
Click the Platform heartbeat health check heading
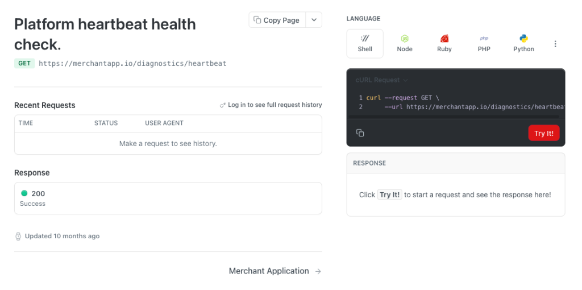tap(105, 34)
